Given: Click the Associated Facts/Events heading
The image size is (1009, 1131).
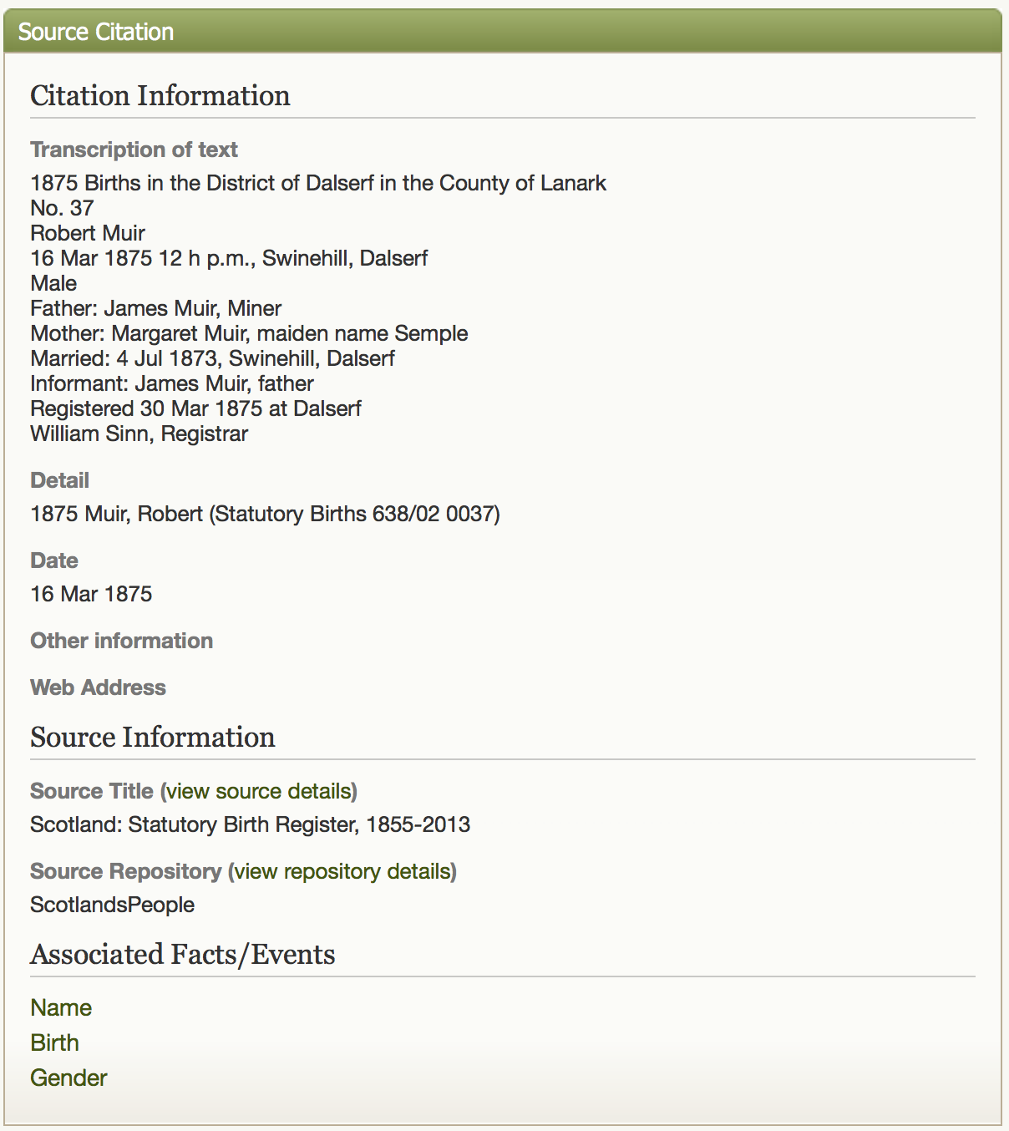Looking at the screenshot, I should click(183, 954).
